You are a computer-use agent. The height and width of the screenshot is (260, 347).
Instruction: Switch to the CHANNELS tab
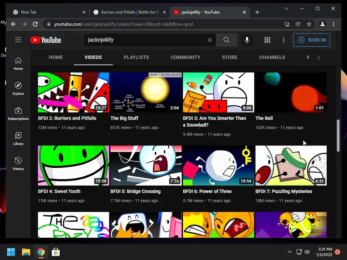click(272, 57)
